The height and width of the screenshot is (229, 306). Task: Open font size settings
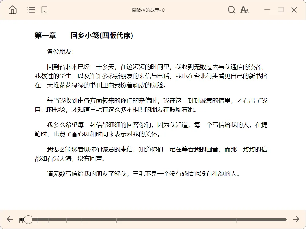pyautogui.click(x=244, y=10)
